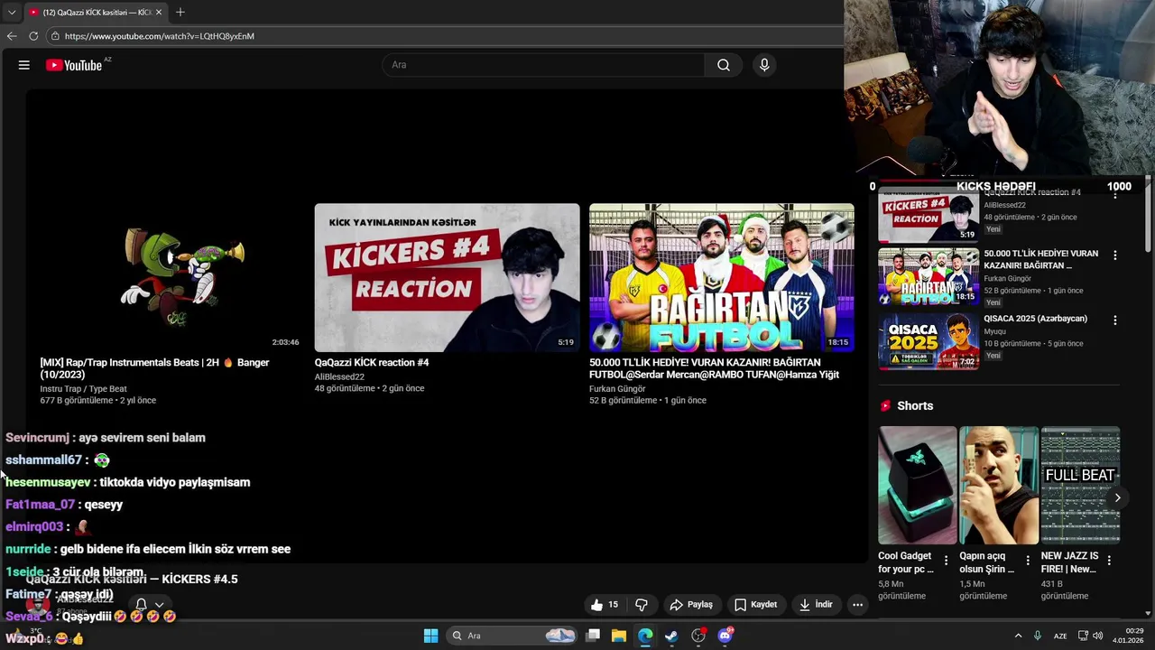The height and width of the screenshot is (650, 1155).
Task: Open sidebar QISACA 2025 (Azərbaycan) thumbnail
Action: [x=929, y=341]
